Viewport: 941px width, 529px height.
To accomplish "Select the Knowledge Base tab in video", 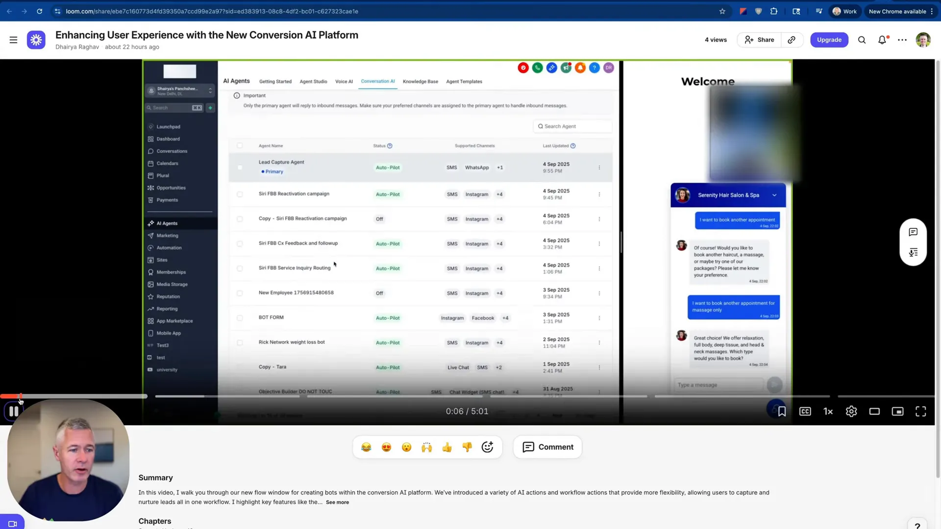I will point(420,82).
